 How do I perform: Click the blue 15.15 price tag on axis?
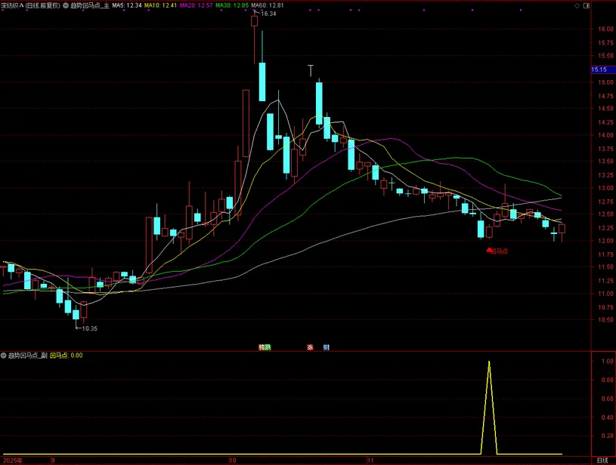point(599,70)
